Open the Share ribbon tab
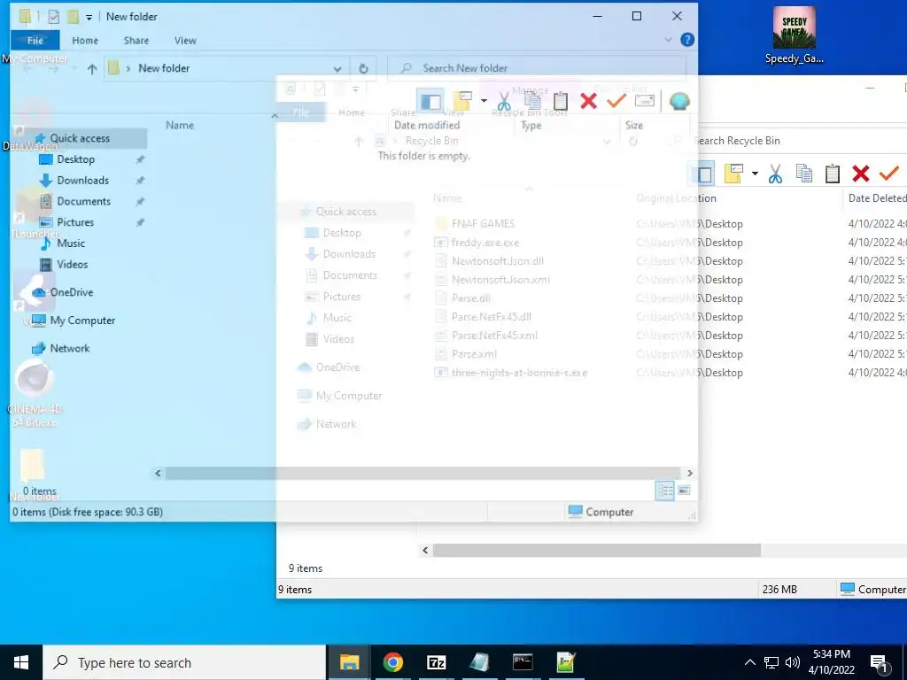Screen dimensions: 907x680 (136, 41)
